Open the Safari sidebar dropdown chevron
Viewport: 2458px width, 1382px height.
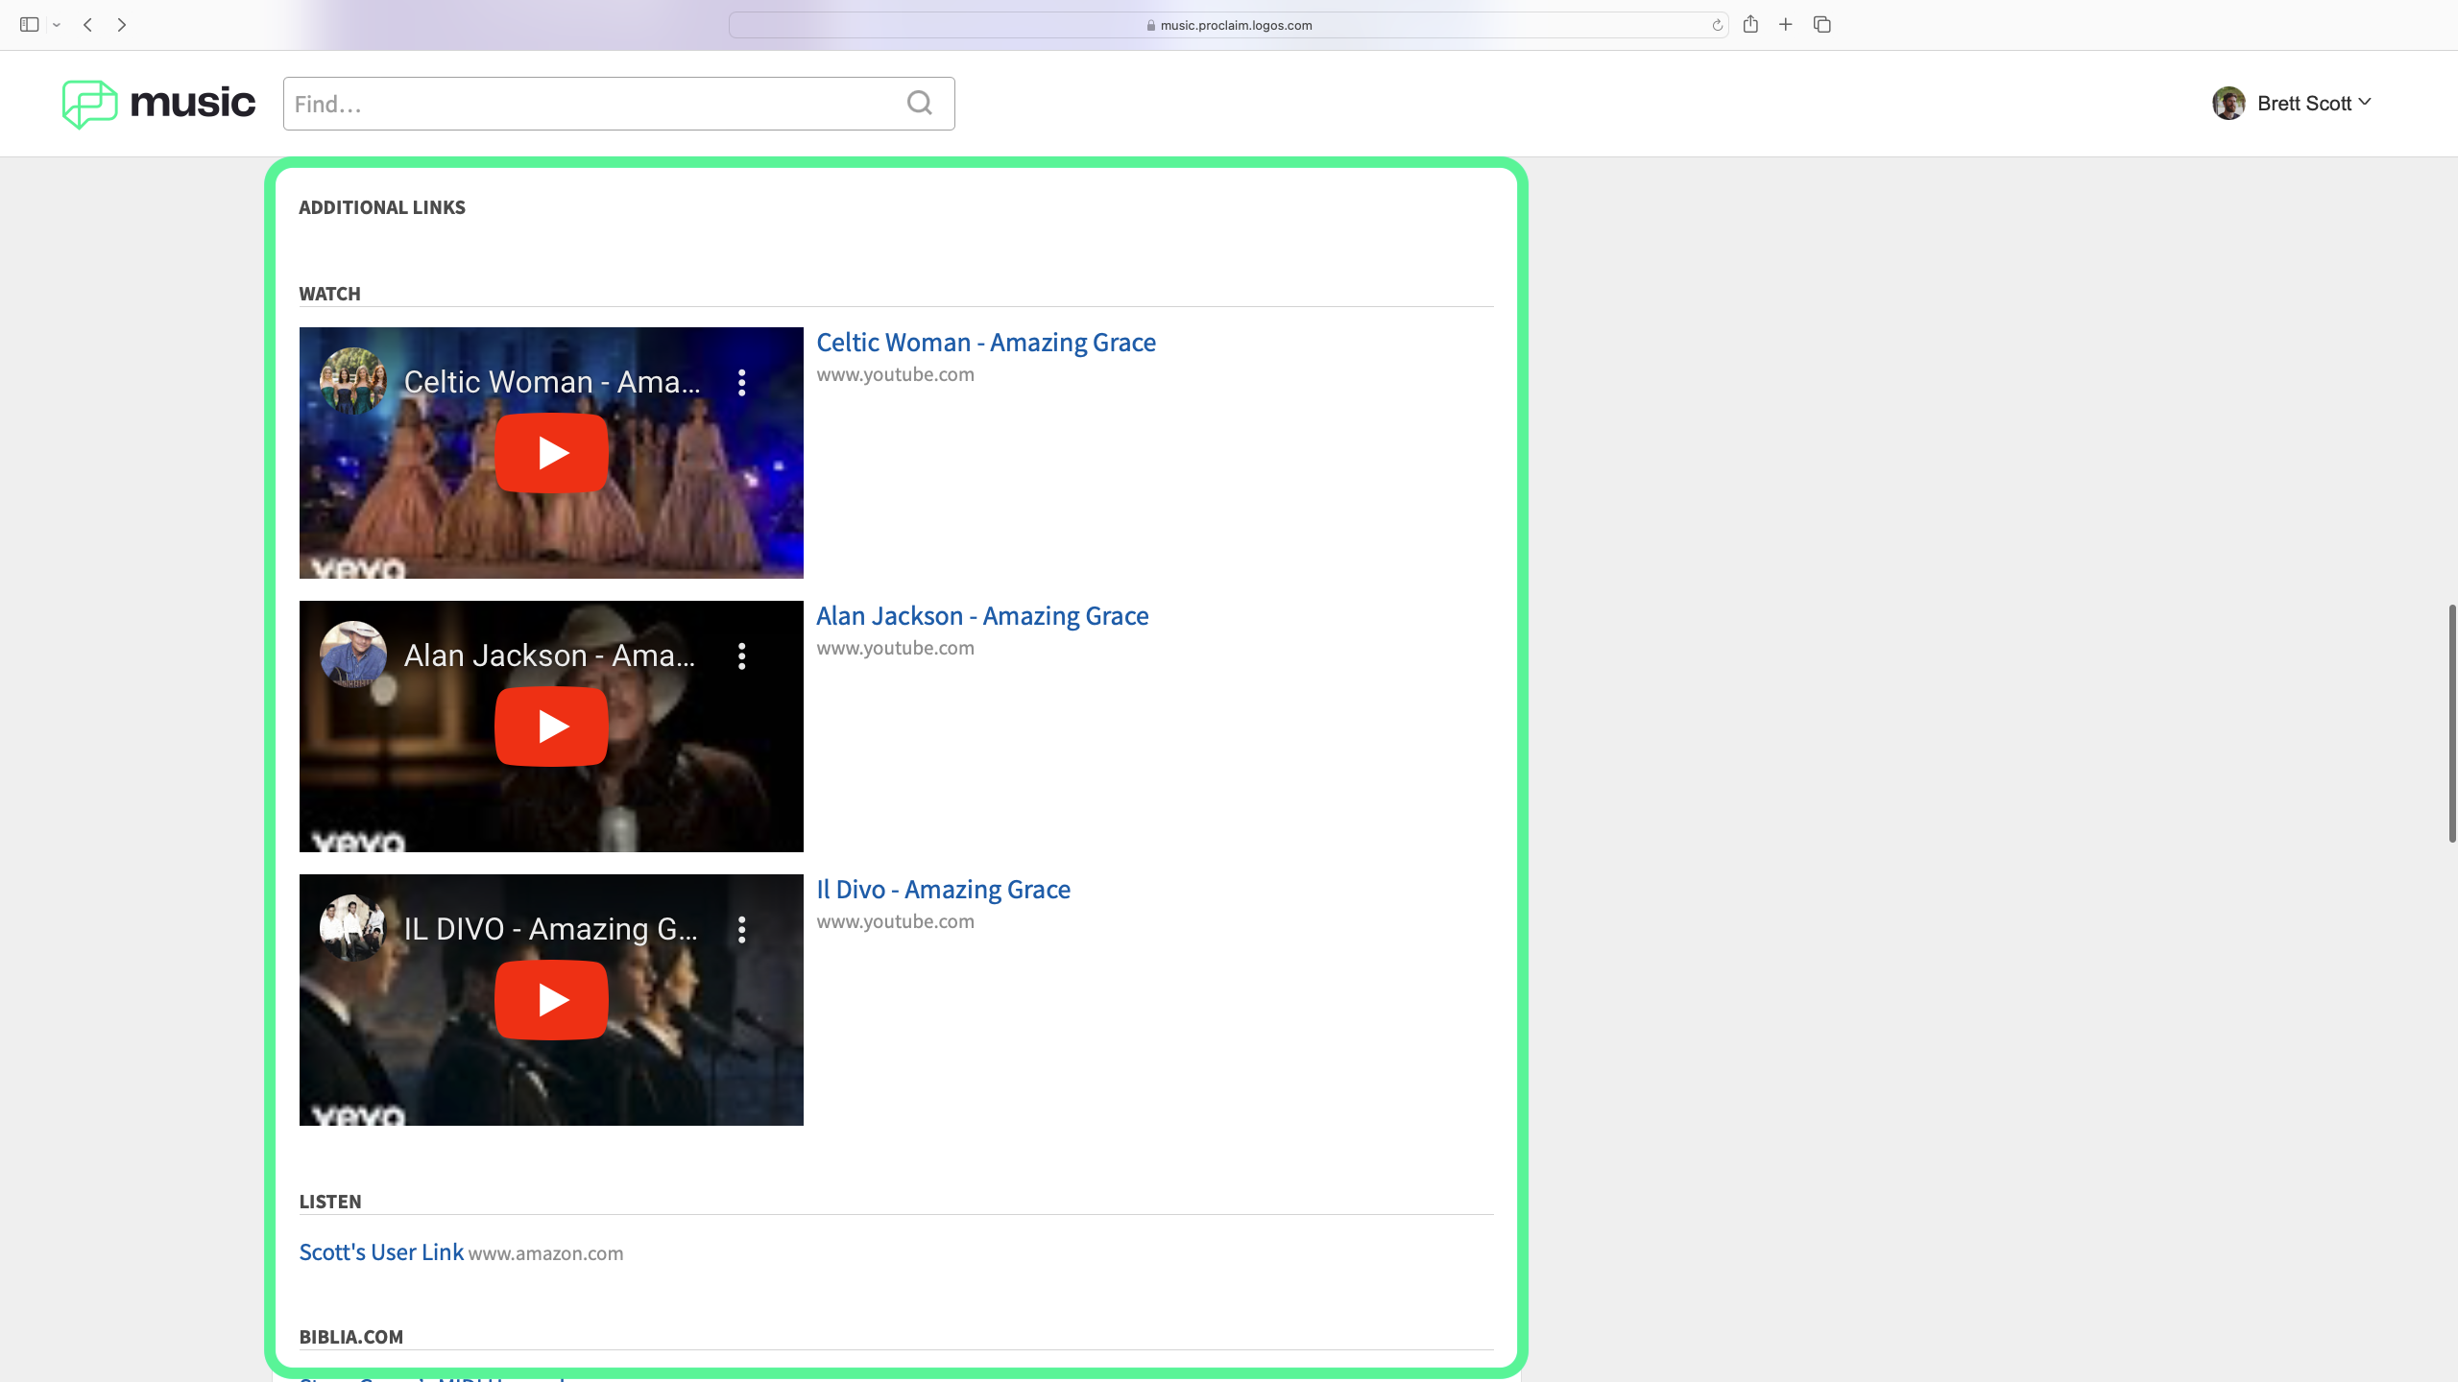57,25
